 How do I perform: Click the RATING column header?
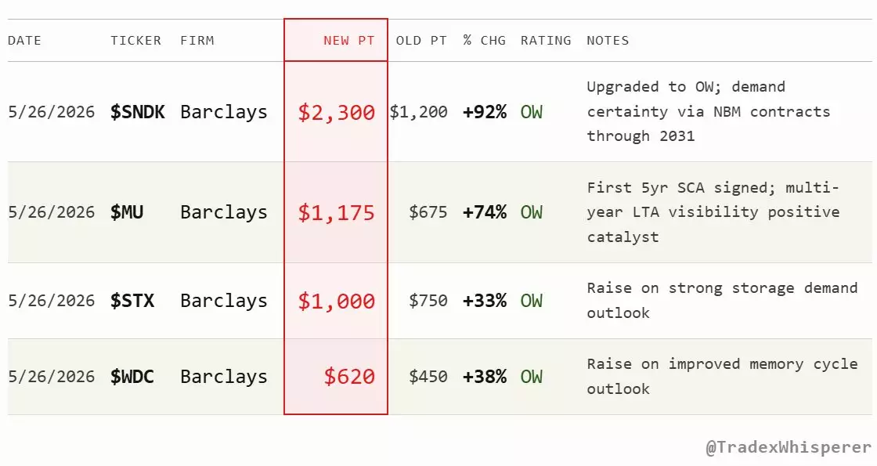546,40
